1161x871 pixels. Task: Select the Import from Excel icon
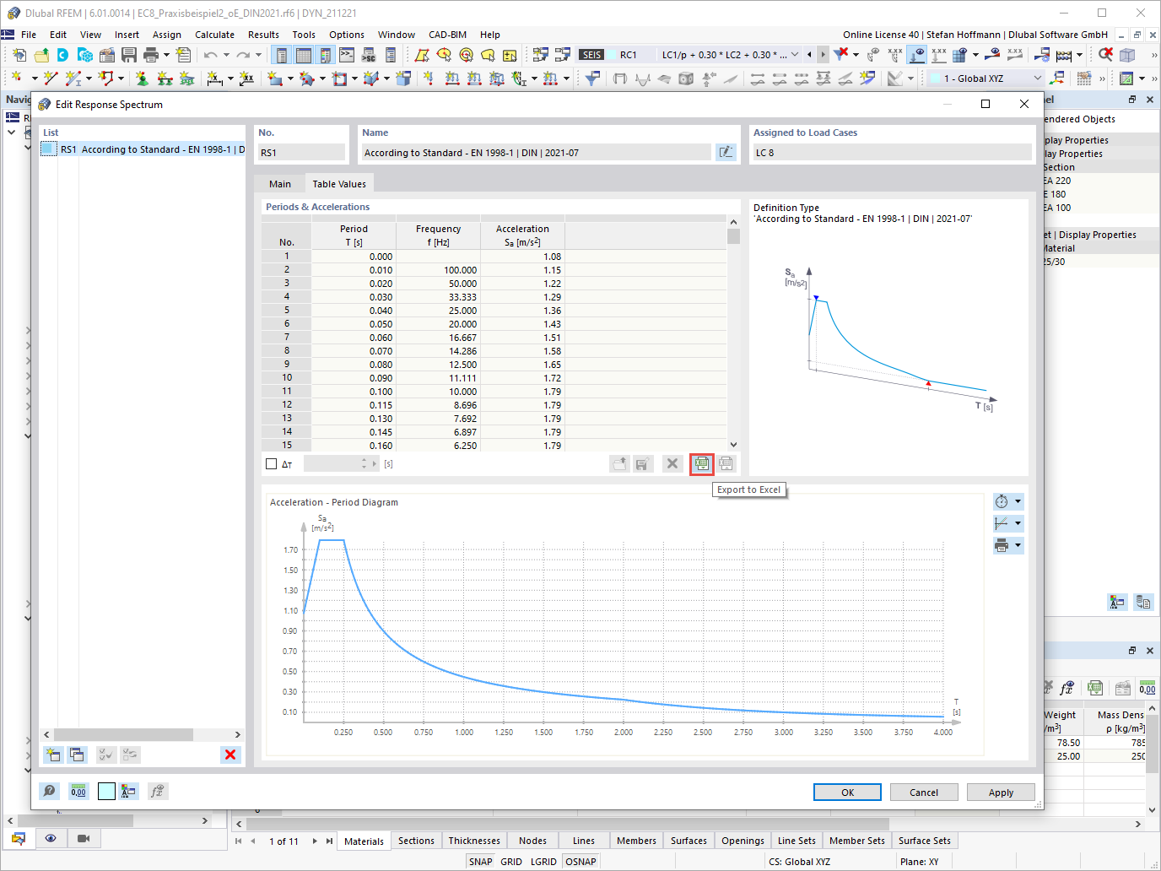coord(724,463)
